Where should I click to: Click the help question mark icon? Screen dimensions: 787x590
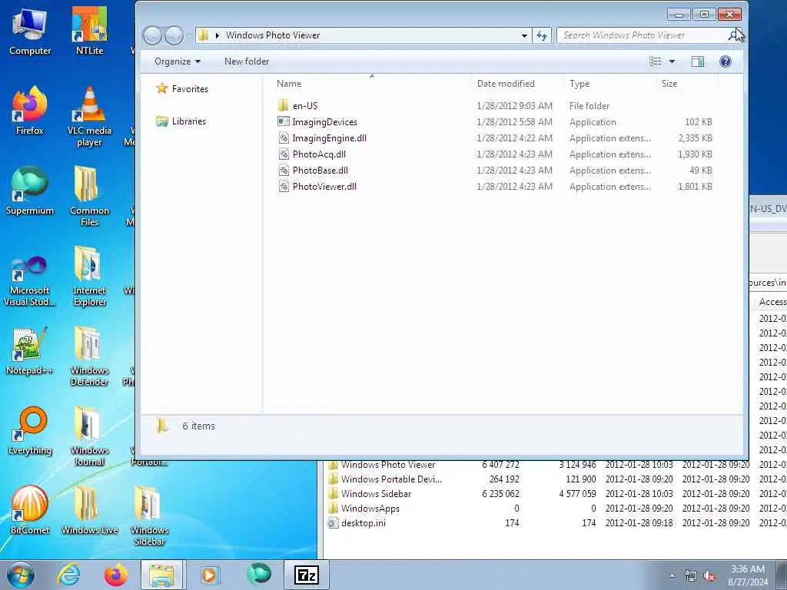click(x=725, y=61)
